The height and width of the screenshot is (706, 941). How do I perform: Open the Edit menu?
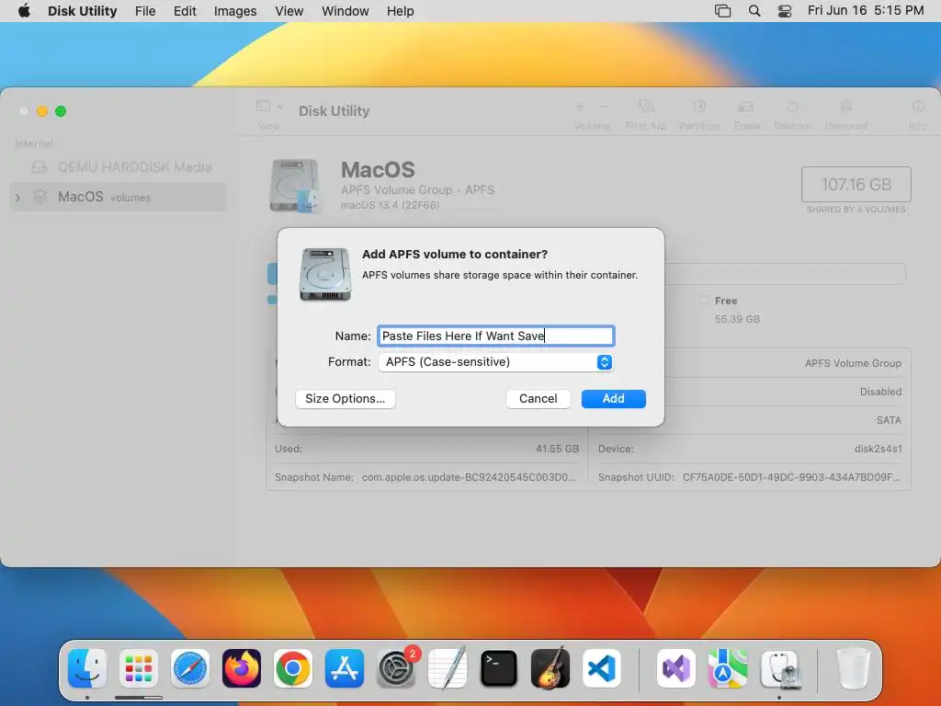coord(185,11)
